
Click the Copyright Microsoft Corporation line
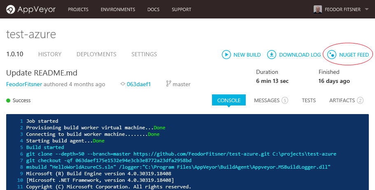[109, 187]
